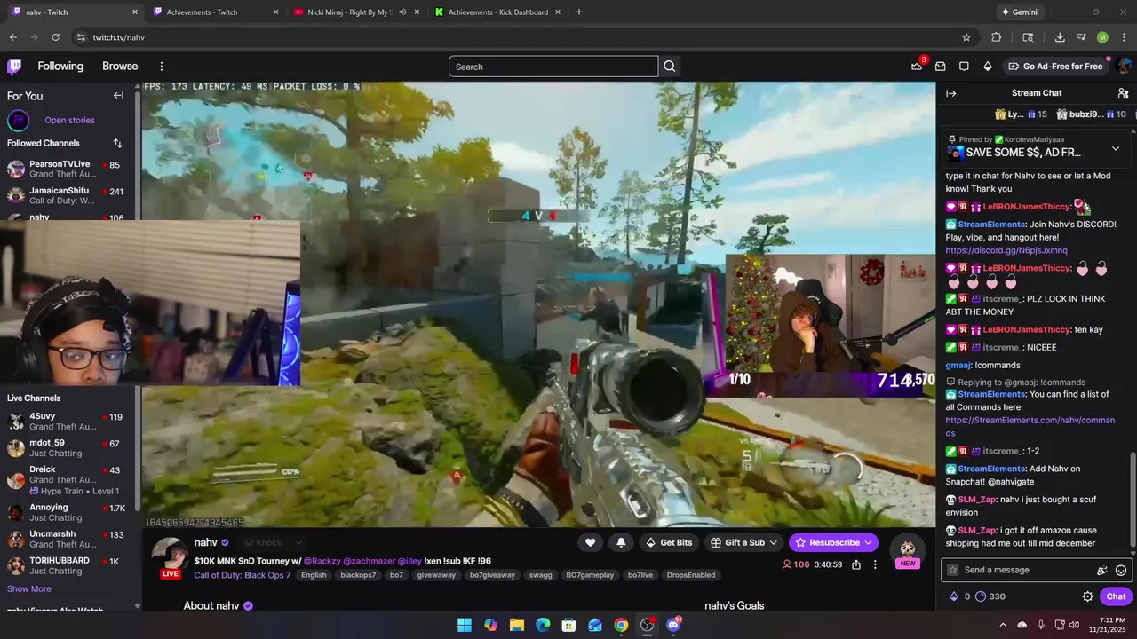
Task: Click the browser address bar twitch.tv/nahv
Action: [x=515, y=37]
